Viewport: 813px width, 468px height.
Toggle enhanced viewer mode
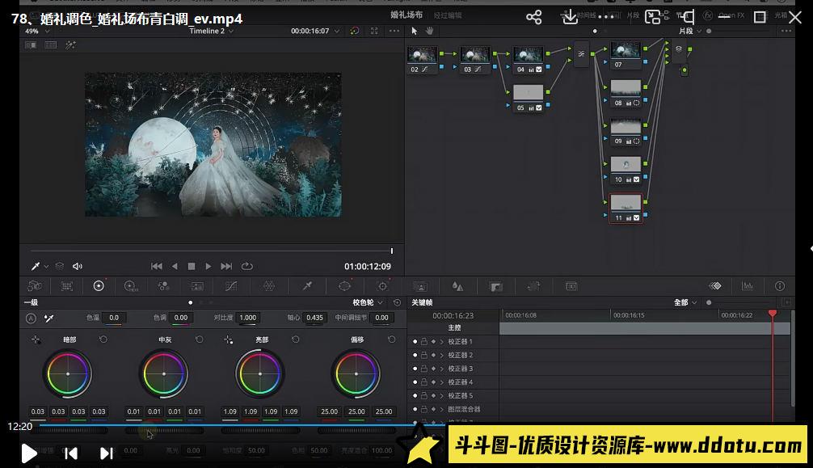pos(374,32)
